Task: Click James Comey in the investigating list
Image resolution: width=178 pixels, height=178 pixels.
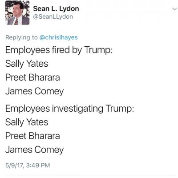Action: pyautogui.click(x=35, y=150)
